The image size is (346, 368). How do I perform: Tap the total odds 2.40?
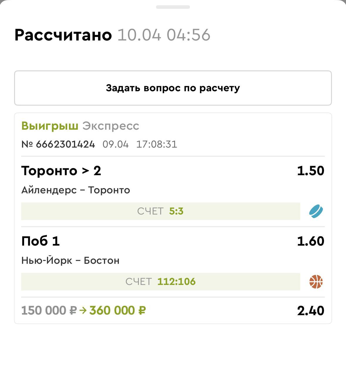tap(310, 311)
